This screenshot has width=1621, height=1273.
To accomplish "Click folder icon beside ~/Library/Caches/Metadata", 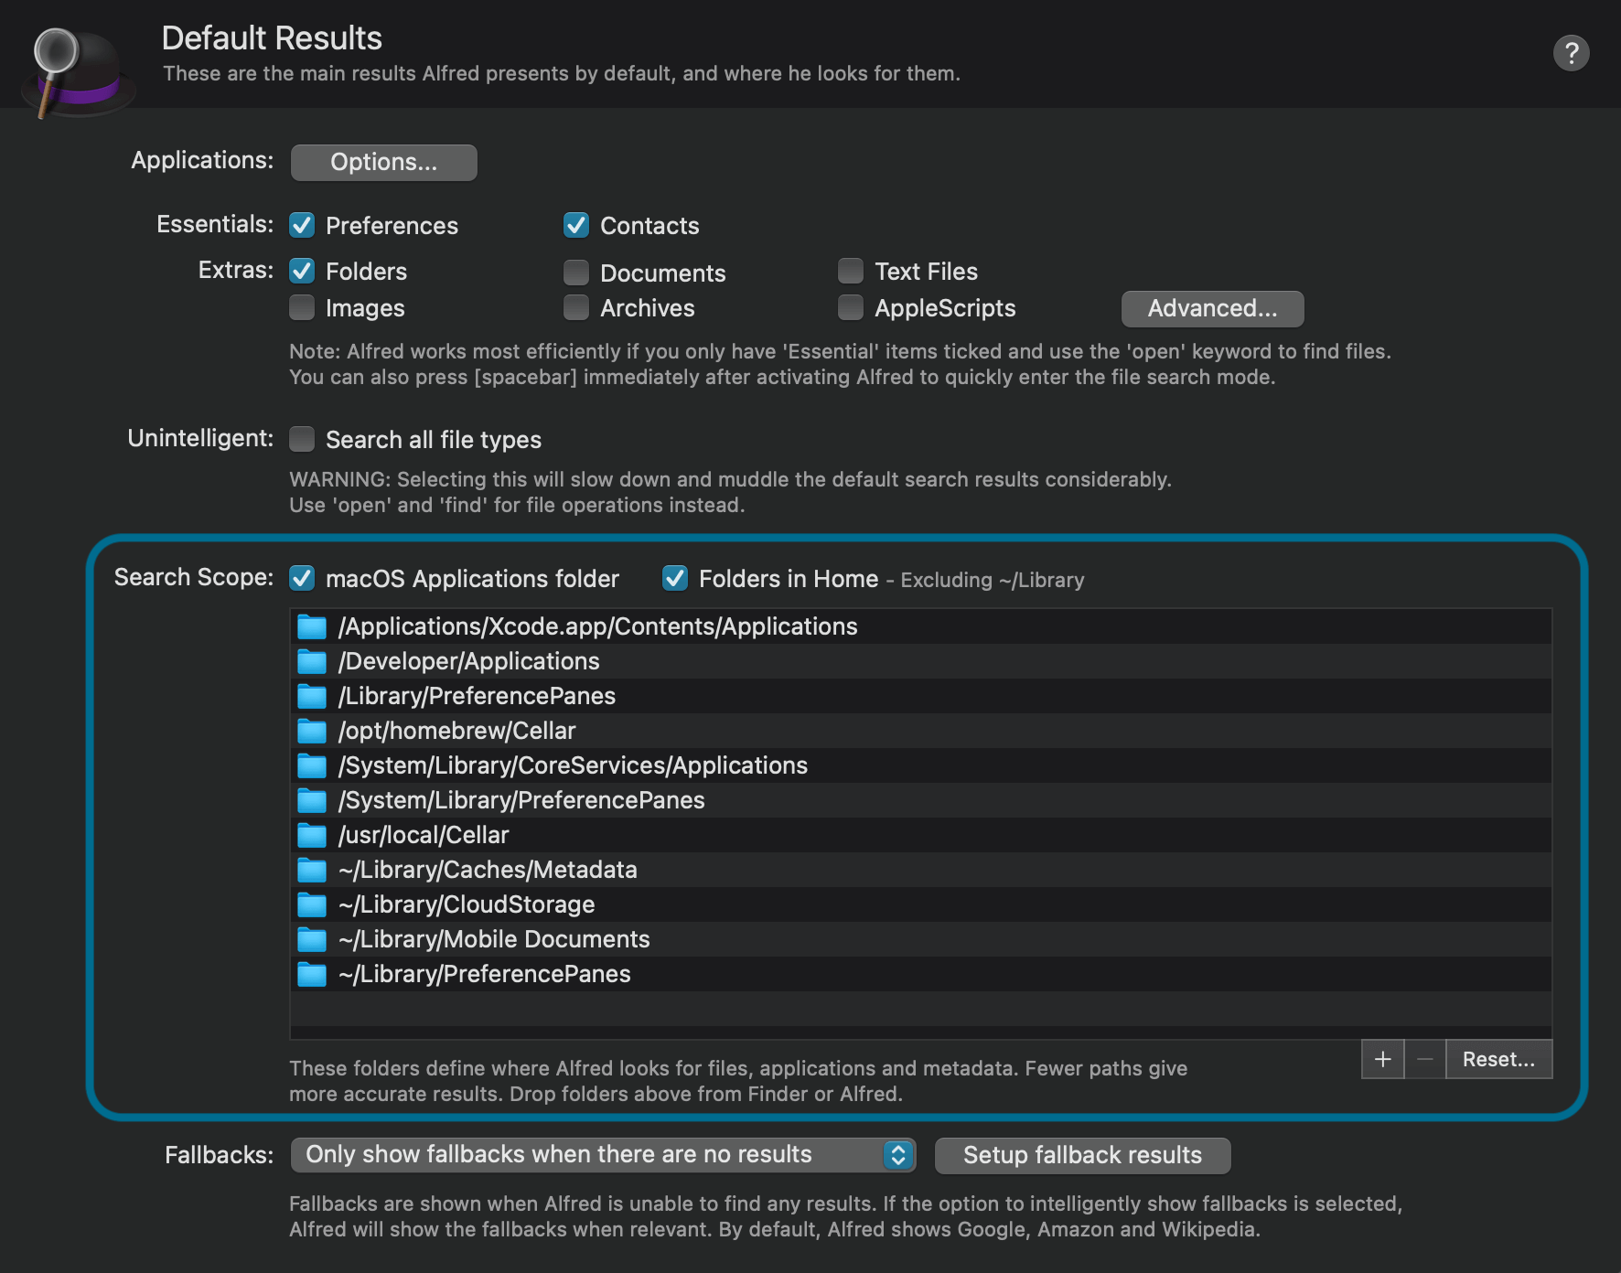I will coord(312,870).
